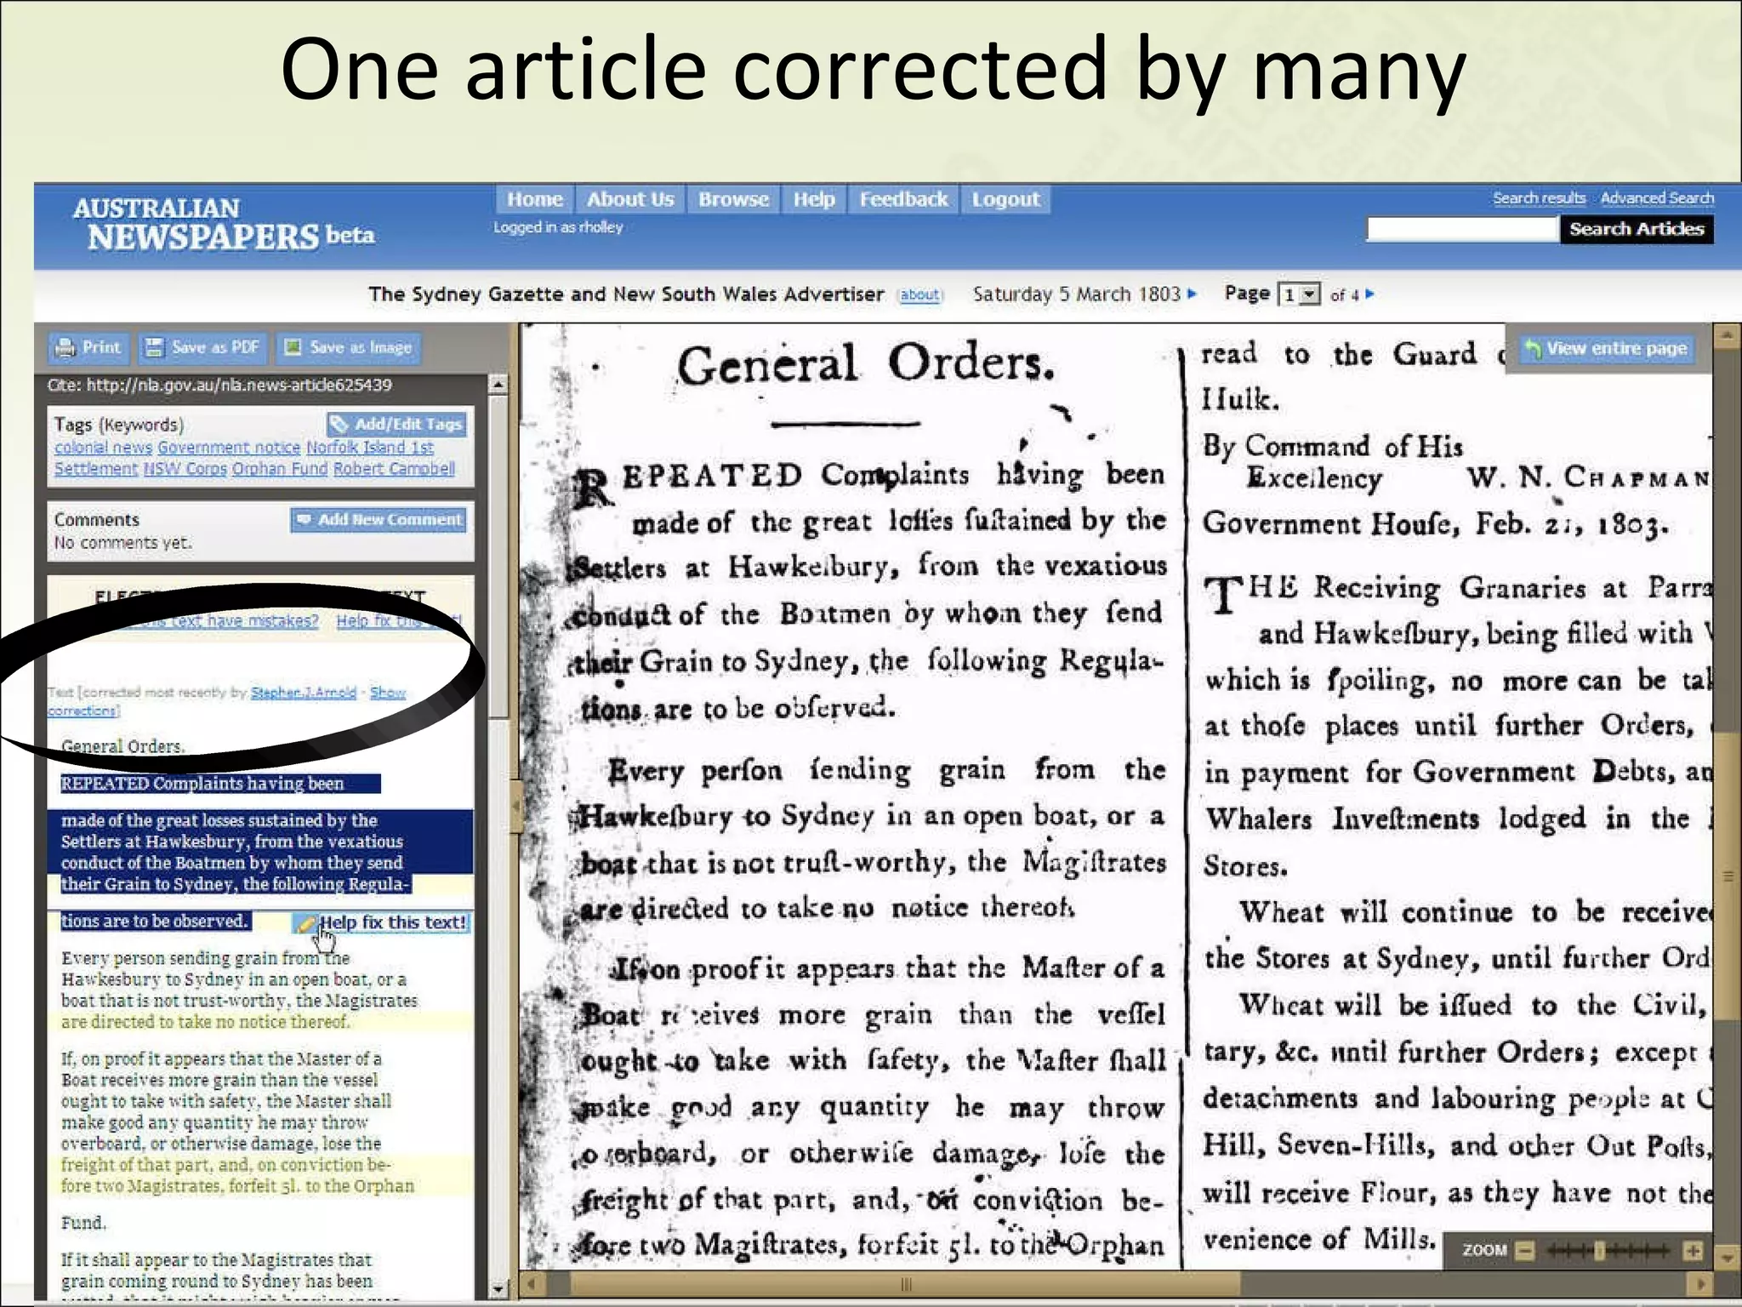The width and height of the screenshot is (1742, 1307).
Task: Click the horizontal scrollbar thumb of viewer
Action: [905, 1283]
